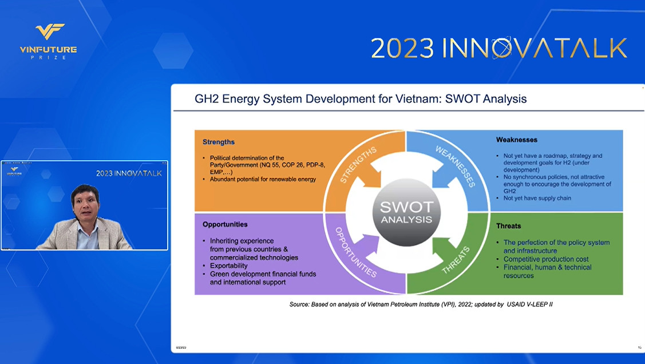Screen dimensions: 645x364
Task: Click 'No synchronous policies' bullet
Action: [553, 184]
